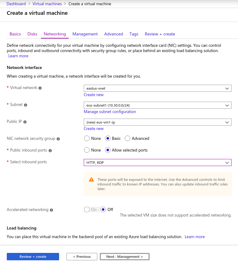Open the Networking tab

coord(55,34)
